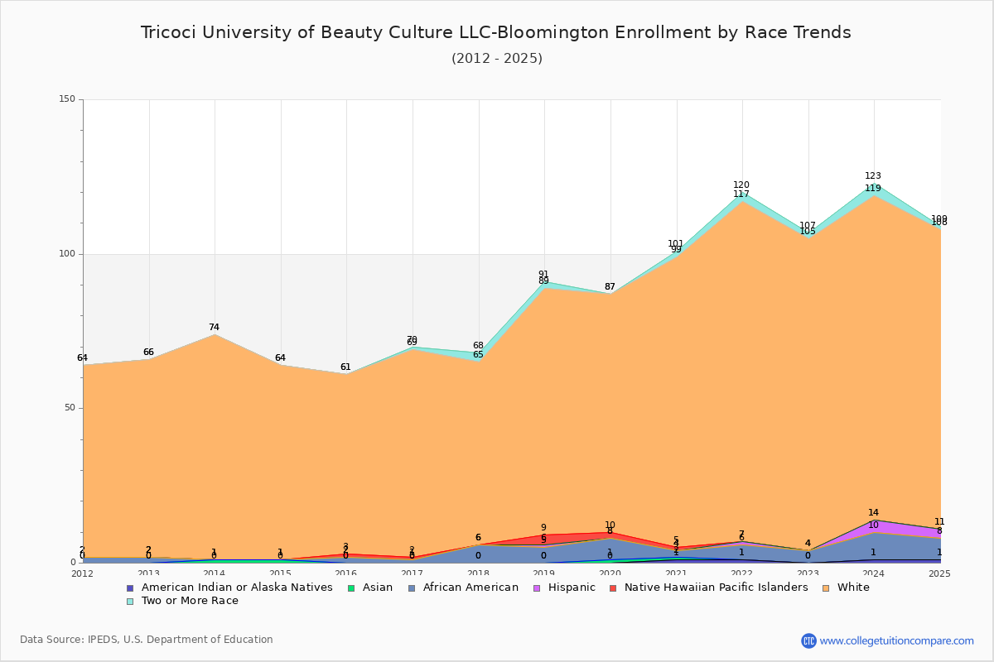Click the 2017 x-axis label
Screen dimensions: 994x662
[x=413, y=573]
